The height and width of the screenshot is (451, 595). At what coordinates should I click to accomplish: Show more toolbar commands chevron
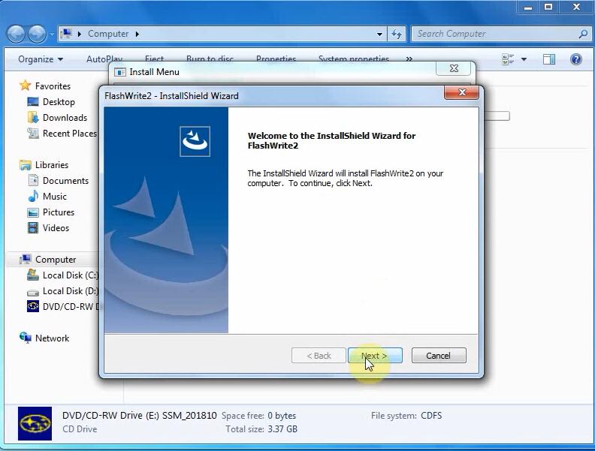tap(409, 59)
